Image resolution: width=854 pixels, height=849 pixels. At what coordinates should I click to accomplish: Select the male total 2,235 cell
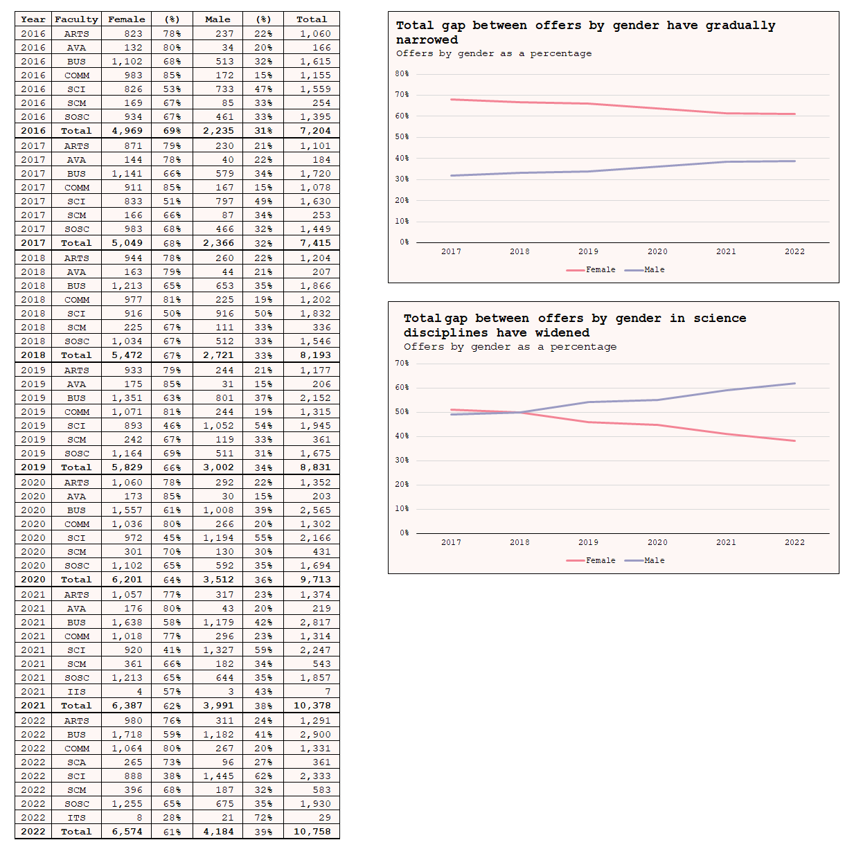217,131
